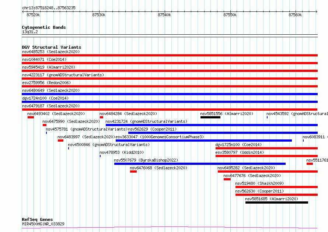Open nsv6476068 (Sedlazeck2020) label

[x=158, y=168]
